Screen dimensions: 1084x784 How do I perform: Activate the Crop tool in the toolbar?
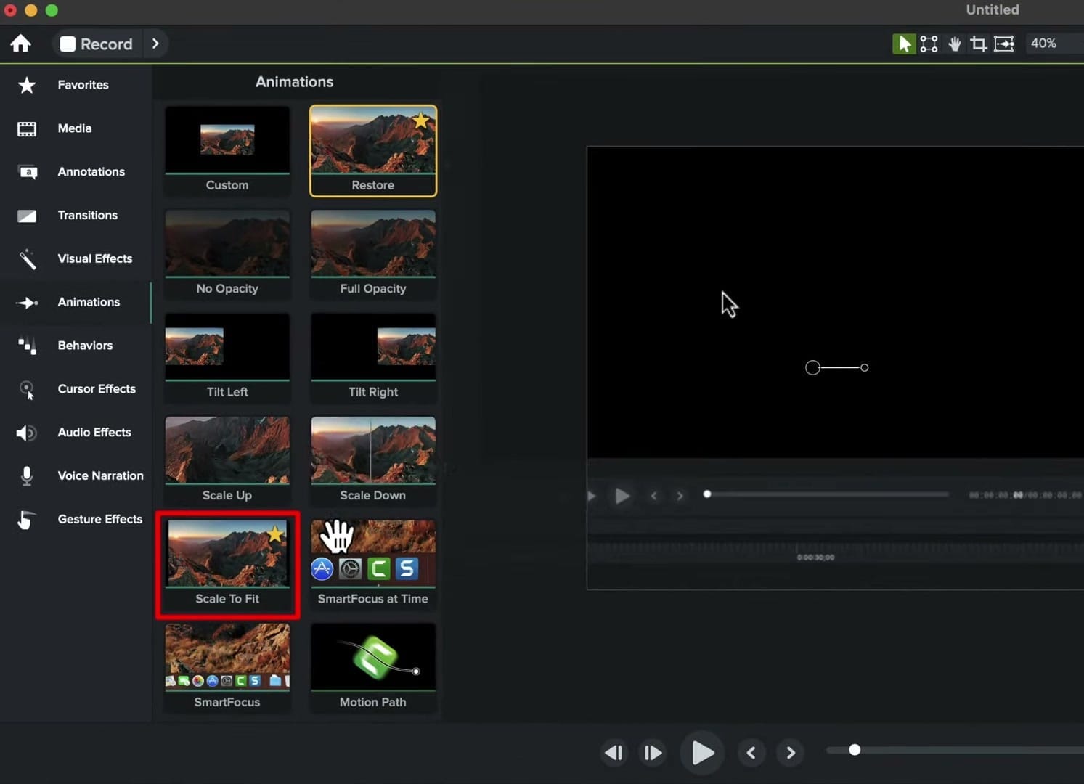pos(978,44)
